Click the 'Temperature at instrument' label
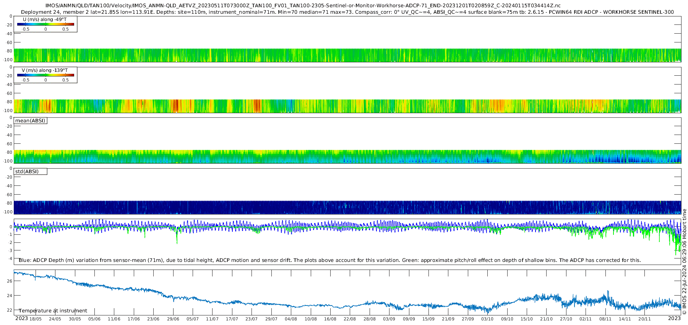This screenshot has width=688, height=325. 53,310
